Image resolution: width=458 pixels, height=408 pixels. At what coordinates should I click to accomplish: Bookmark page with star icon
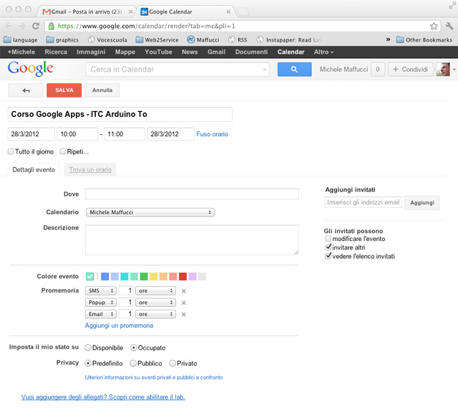[434, 25]
